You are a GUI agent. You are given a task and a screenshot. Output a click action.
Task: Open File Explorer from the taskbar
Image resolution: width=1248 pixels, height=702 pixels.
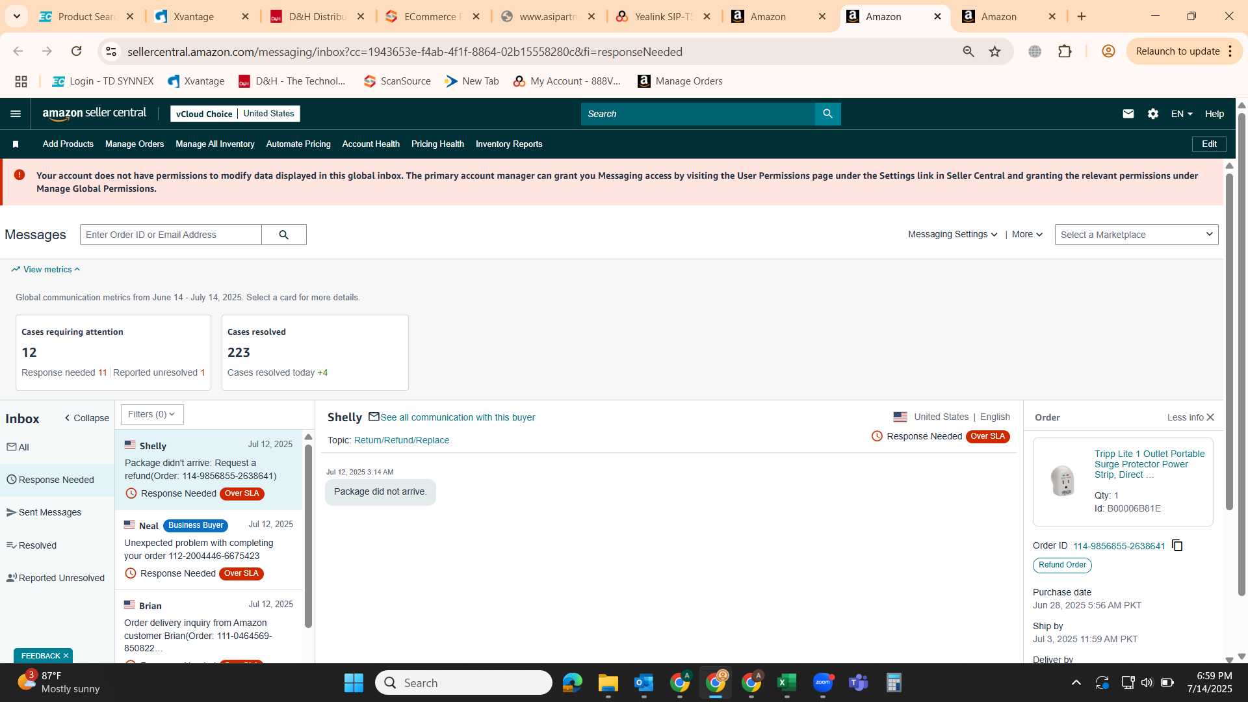click(x=608, y=682)
